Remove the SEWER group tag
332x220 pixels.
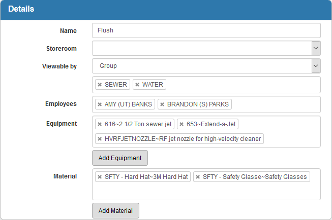(100, 85)
